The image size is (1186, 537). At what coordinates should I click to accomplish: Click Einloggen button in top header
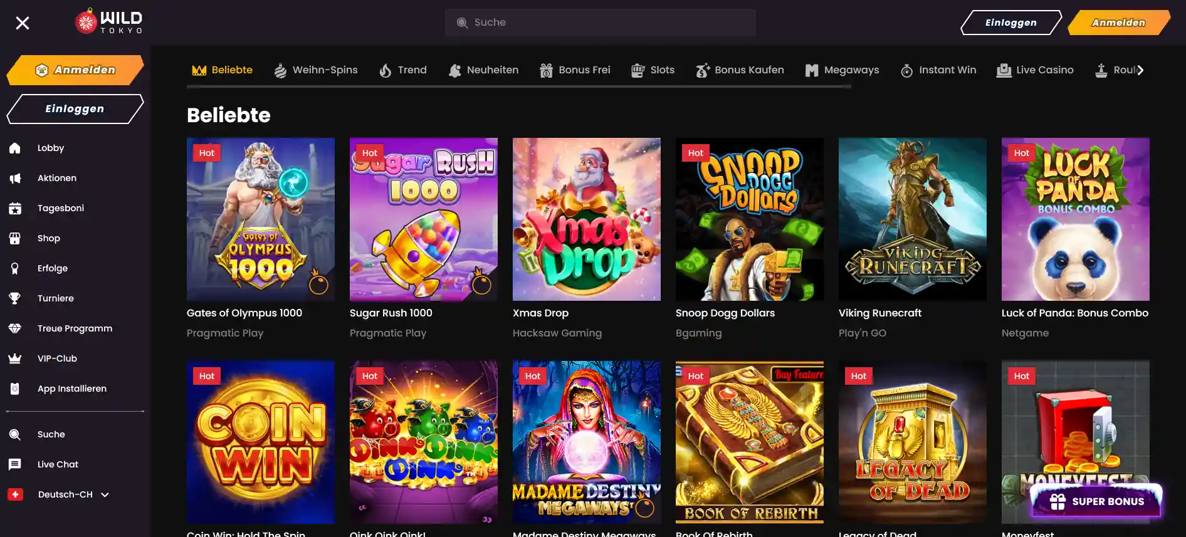[x=1010, y=23]
